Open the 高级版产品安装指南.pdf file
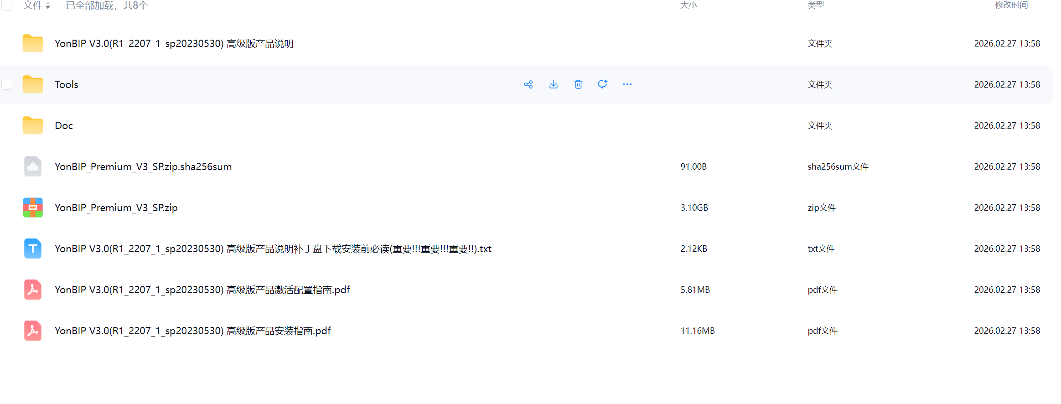This screenshot has width=1061, height=404. (x=192, y=331)
